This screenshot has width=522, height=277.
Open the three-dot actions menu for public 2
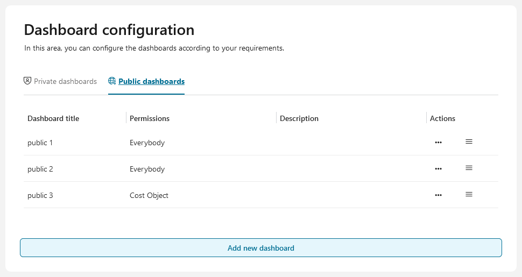coord(438,169)
